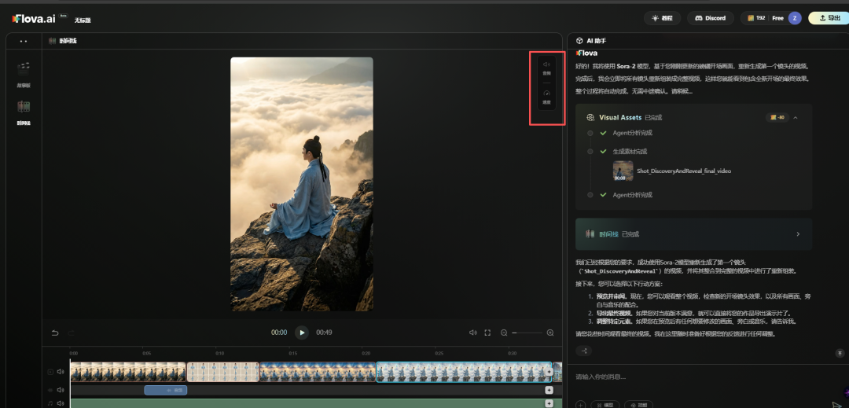Collapse the Visual Assets section
The width and height of the screenshot is (849, 408).
tap(796, 117)
